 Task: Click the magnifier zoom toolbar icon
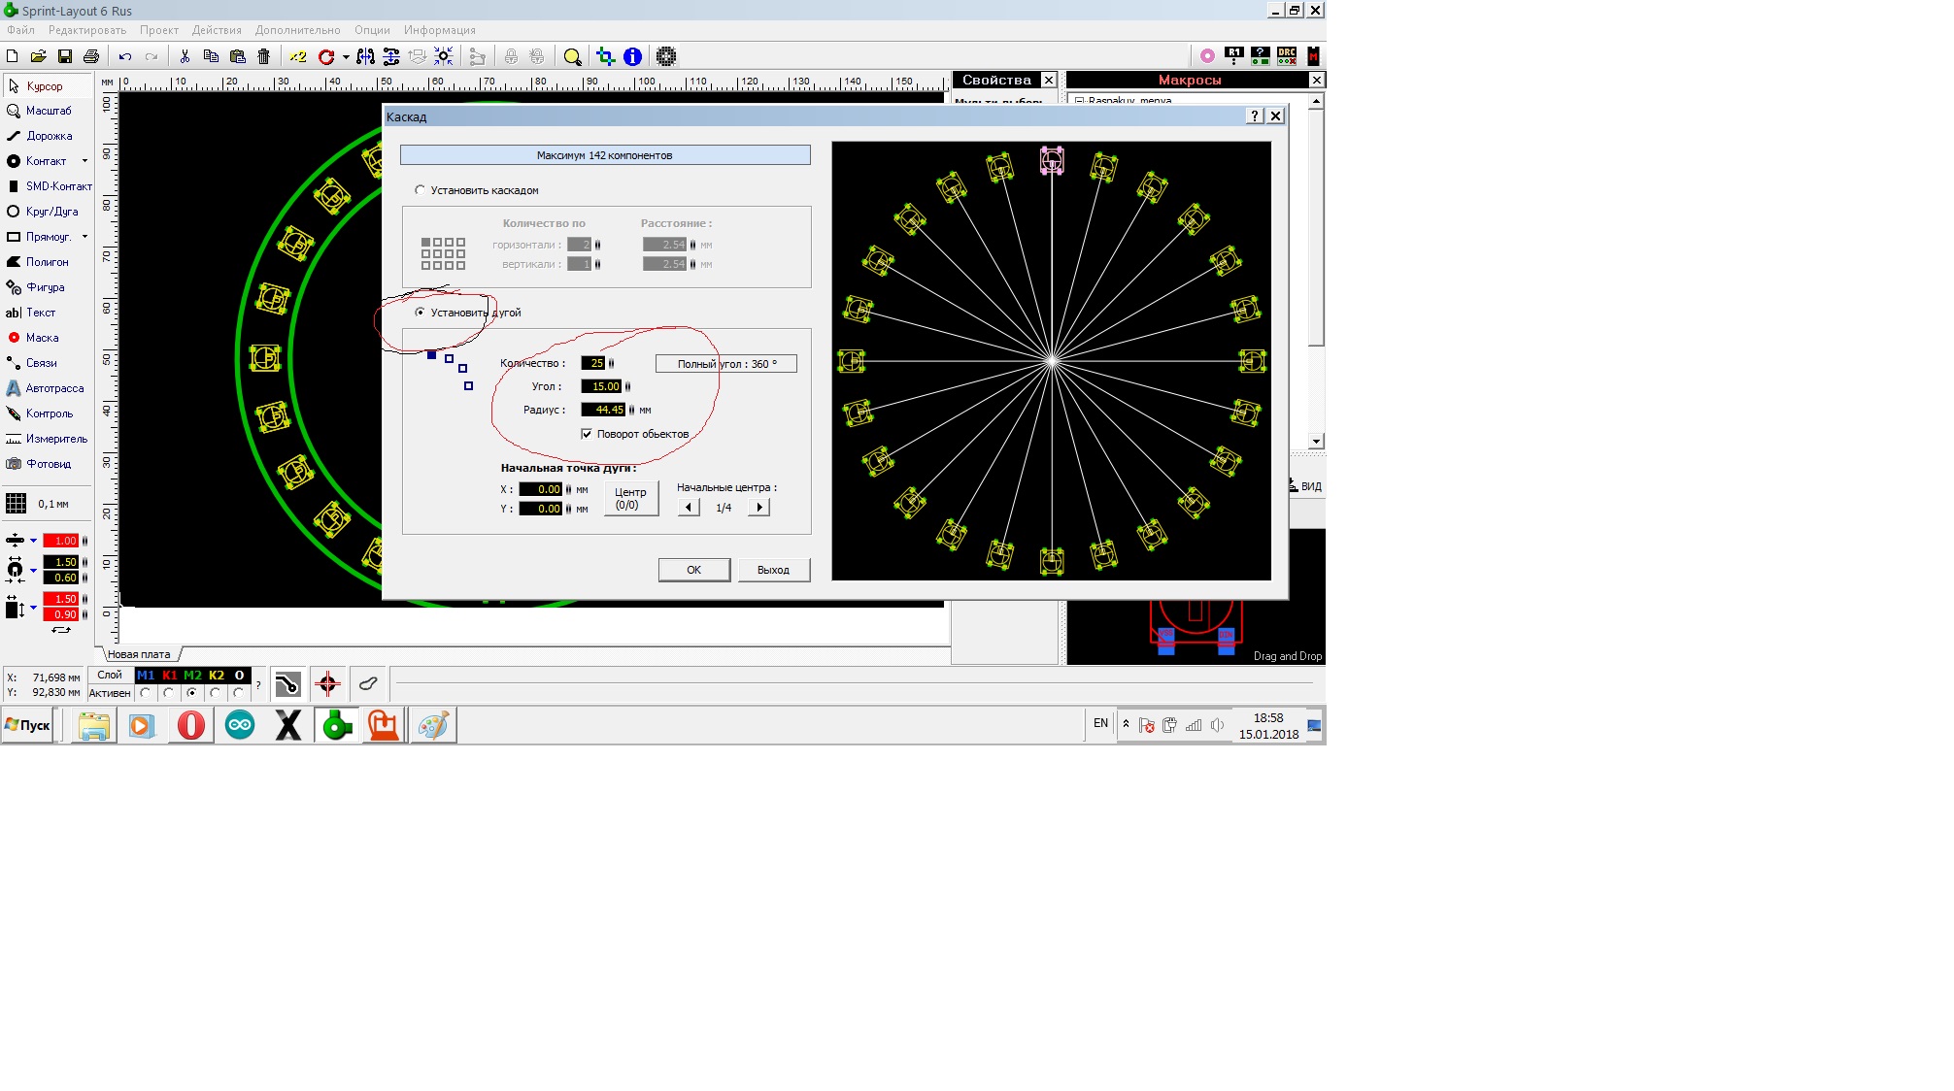(x=572, y=56)
